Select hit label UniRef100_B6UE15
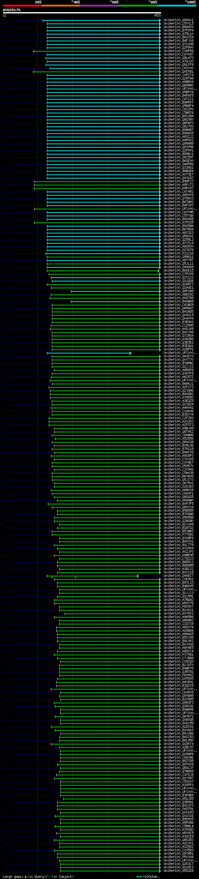 coord(178,271)
